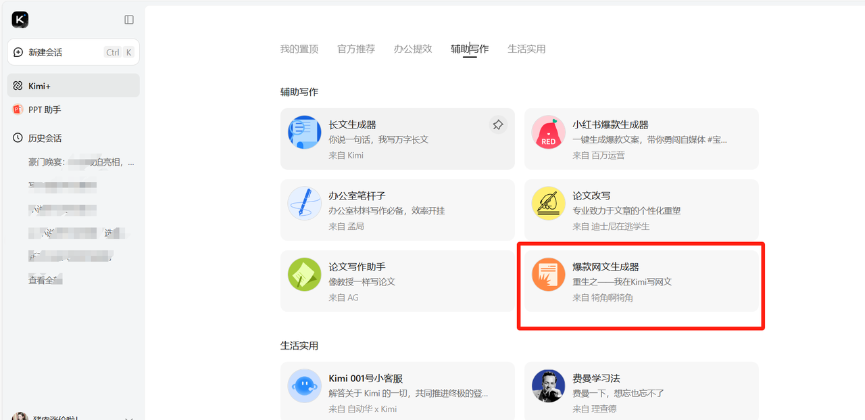Screen dimensions: 865x420
Task: Switch to 官方推荐 tab
Action: pyautogui.click(x=356, y=49)
